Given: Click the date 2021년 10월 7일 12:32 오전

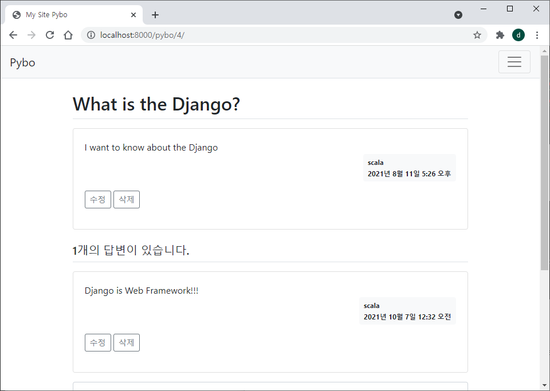Looking at the screenshot, I should click(407, 317).
